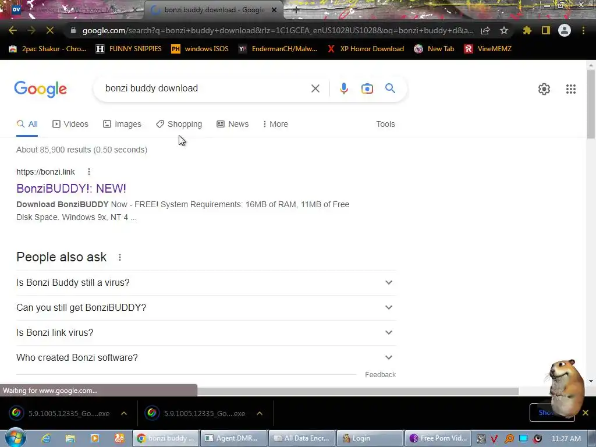Expand 'Is Bonzi link virus?' question
The width and height of the screenshot is (596, 447).
point(206,332)
